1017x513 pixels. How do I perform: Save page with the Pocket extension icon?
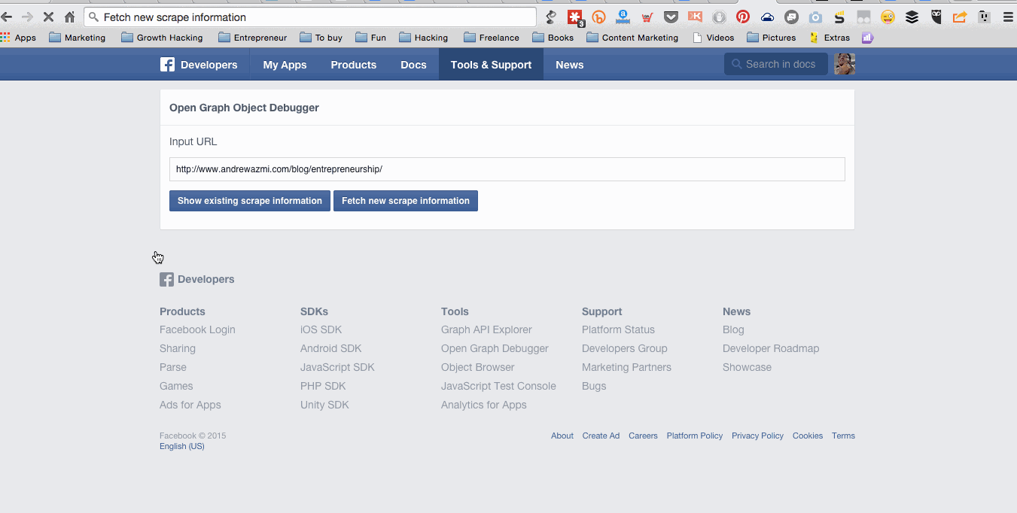tap(671, 17)
